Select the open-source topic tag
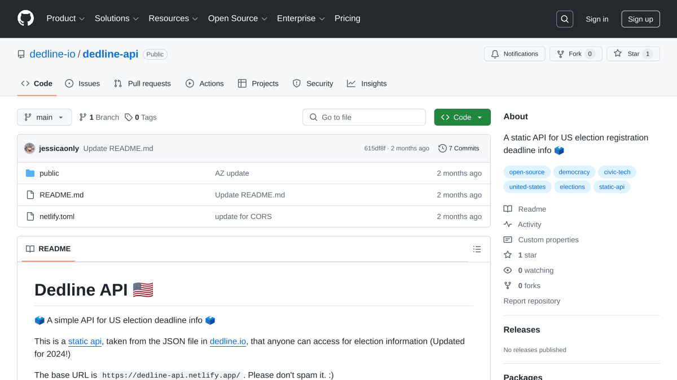This screenshot has height=380, width=677. click(527, 172)
